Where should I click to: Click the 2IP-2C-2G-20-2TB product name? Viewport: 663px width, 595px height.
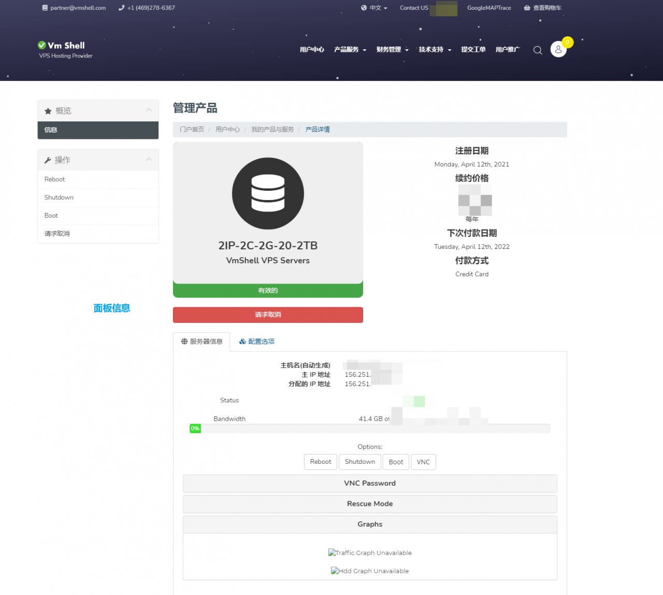point(268,246)
